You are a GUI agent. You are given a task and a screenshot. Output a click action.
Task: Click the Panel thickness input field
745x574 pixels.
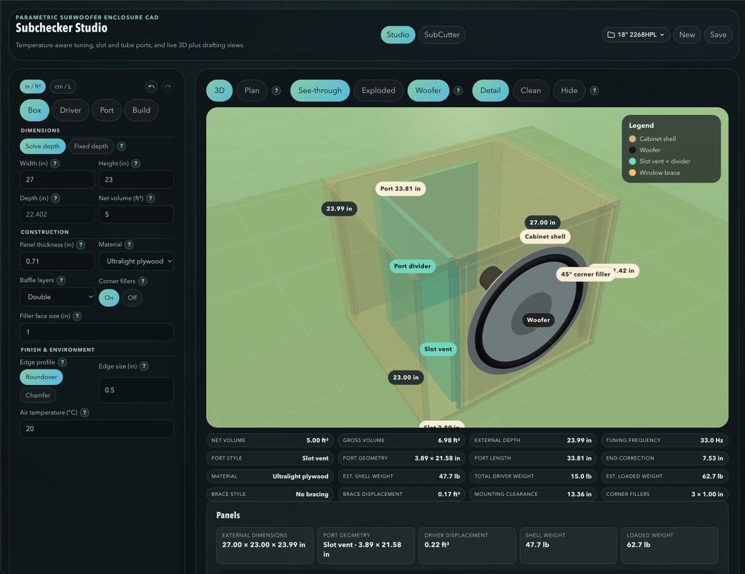57,261
